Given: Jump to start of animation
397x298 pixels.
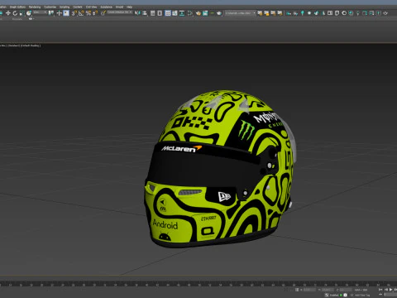Looking at the screenshot, I should [380, 290].
